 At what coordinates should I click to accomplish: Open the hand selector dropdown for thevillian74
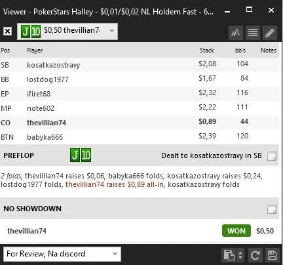[x=67, y=31]
